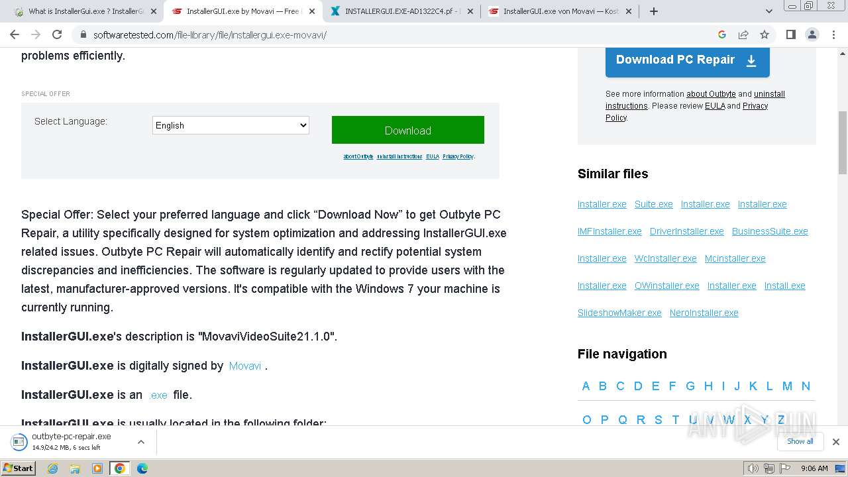Open WcInstaller.exe similar file
This screenshot has width=848, height=477.
(x=666, y=258)
